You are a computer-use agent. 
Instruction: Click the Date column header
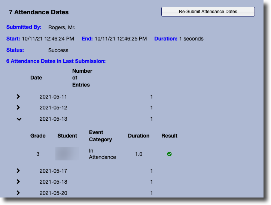coord(36,78)
